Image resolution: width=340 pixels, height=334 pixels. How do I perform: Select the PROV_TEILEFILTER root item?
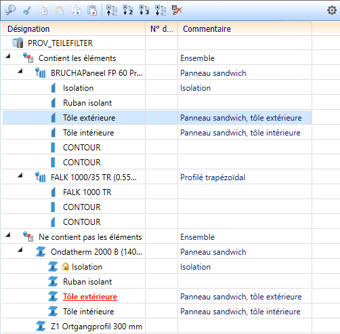click(60, 43)
